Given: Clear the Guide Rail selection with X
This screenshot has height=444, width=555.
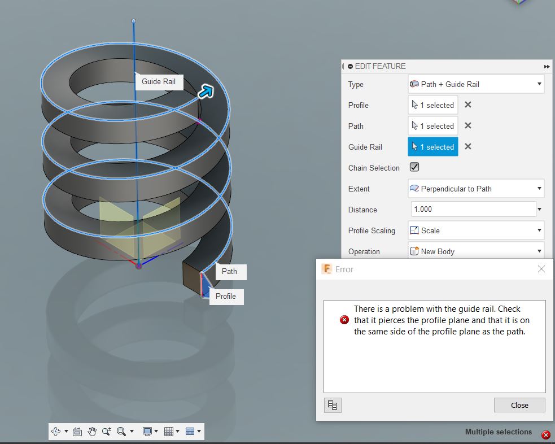Looking at the screenshot, I should (x=467, y=146).
